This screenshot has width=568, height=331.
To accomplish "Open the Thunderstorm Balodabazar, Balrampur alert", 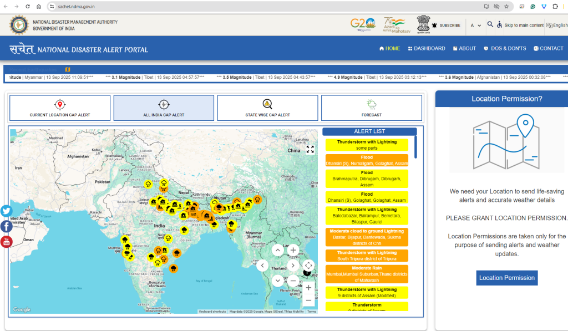I will [367, 216].
